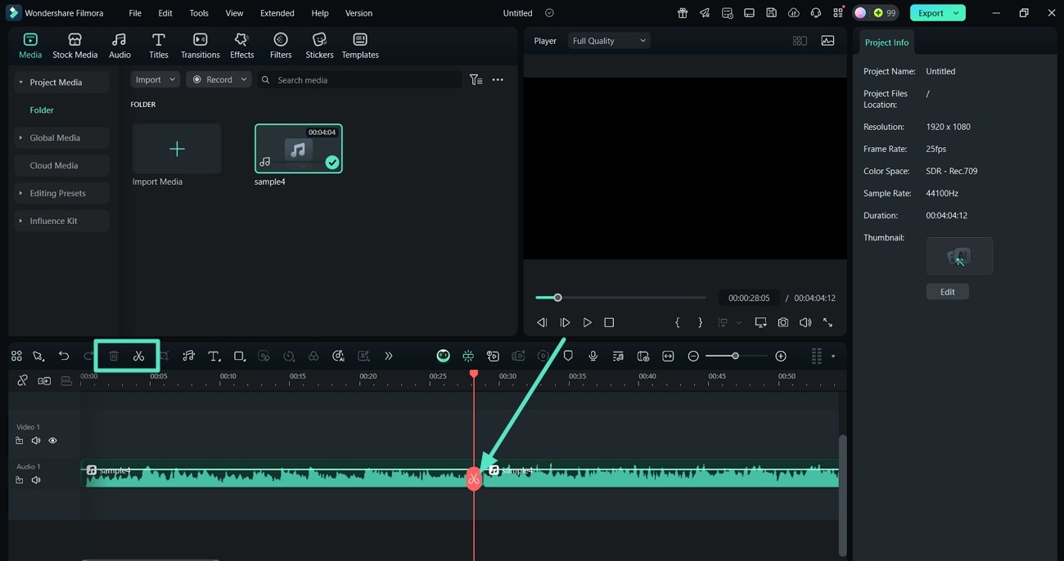Click the stop square button in player

(x=609, y=323)
